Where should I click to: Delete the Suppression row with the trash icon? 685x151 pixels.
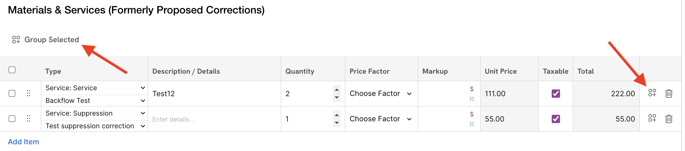tap(669, 119)
